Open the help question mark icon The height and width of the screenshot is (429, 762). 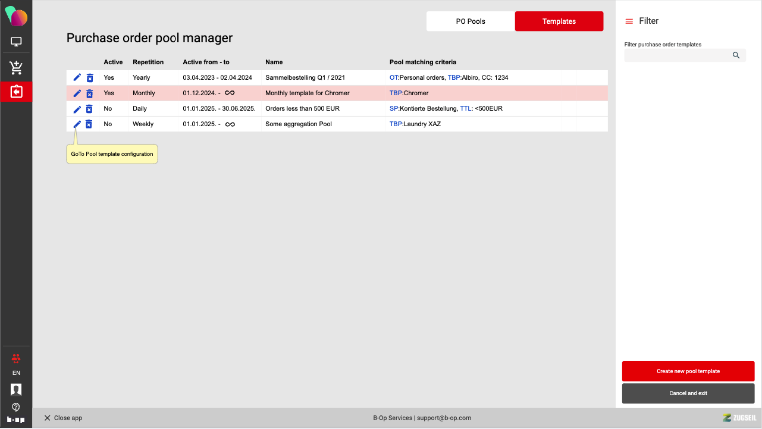click(16, 407)
